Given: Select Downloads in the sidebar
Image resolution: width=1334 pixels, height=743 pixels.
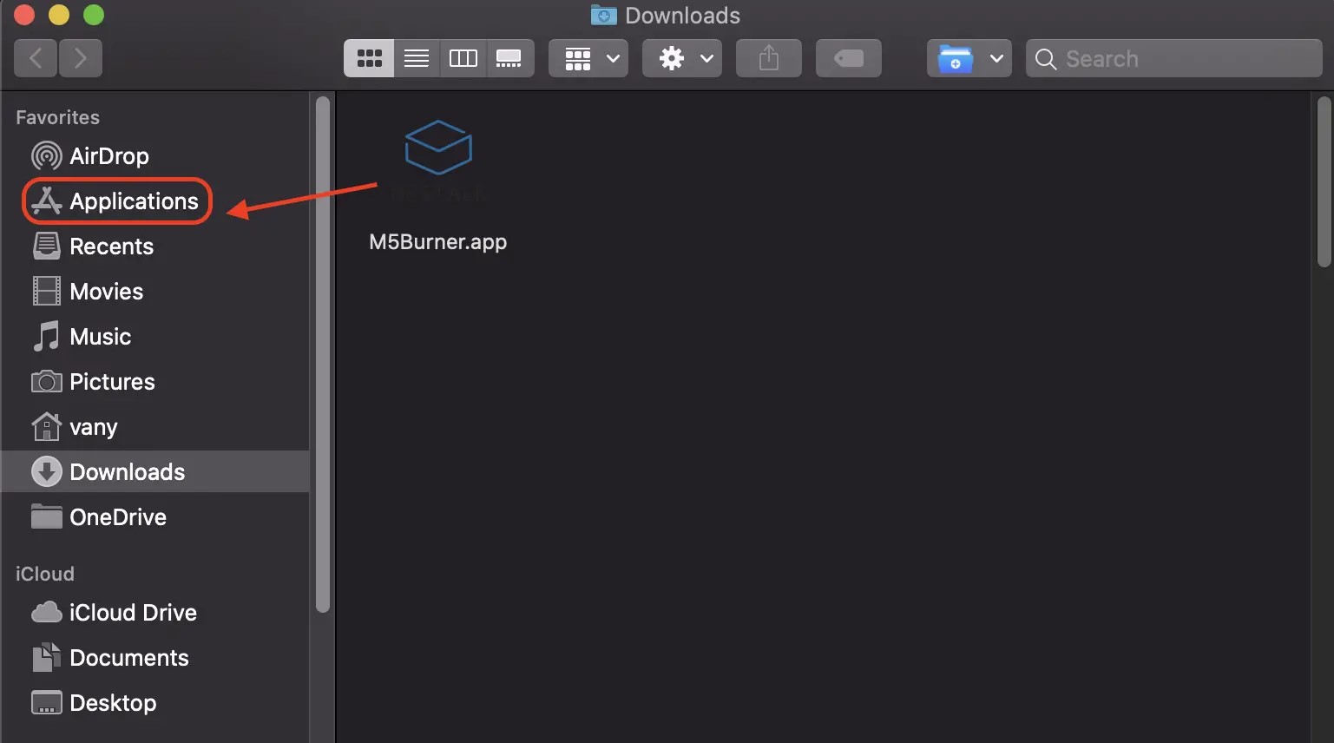Looking at the screenshot, I should tap(155, 471).
